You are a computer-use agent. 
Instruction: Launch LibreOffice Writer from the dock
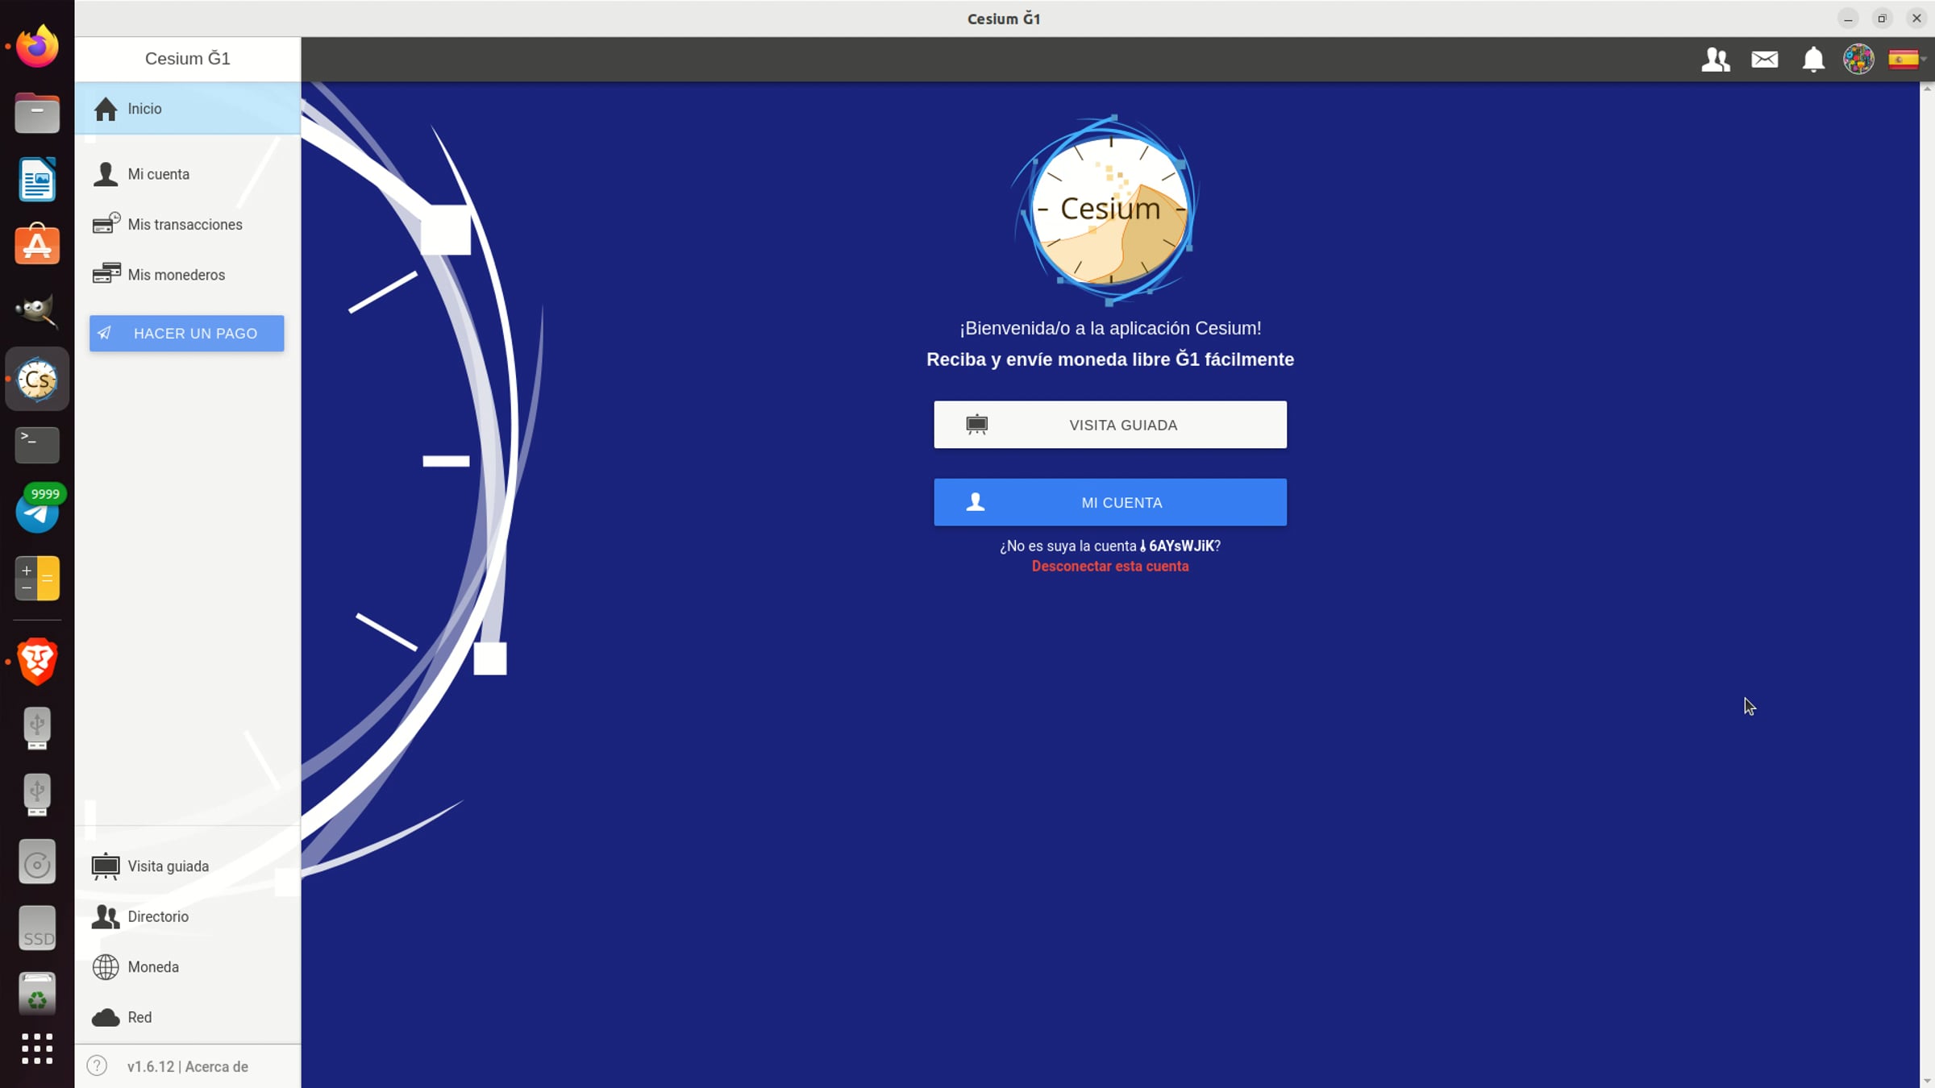point(37,179)
